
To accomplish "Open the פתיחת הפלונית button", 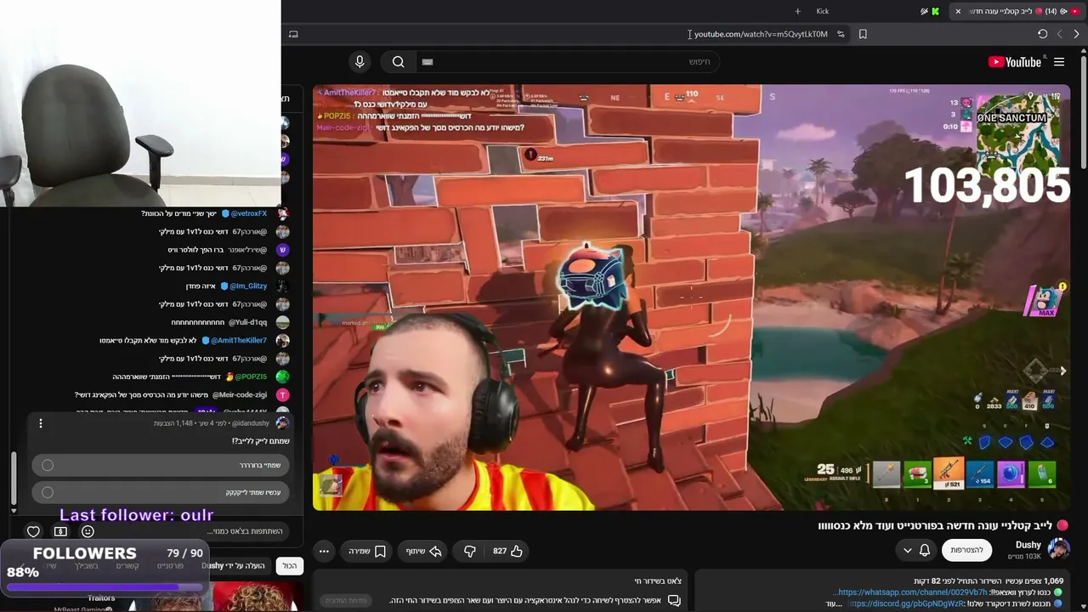I will coord(346,600).
